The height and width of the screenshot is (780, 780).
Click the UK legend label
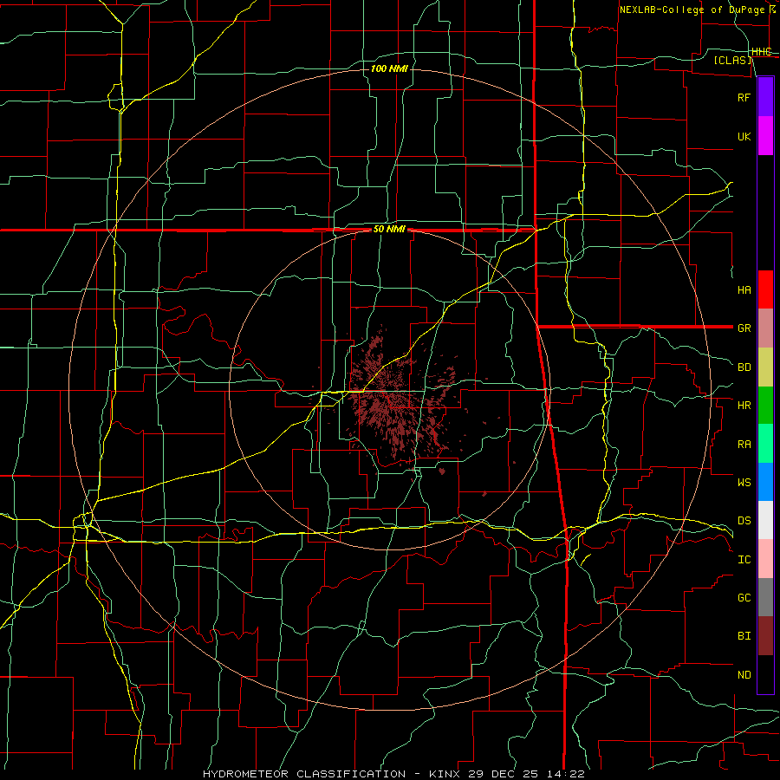(744, 137)
